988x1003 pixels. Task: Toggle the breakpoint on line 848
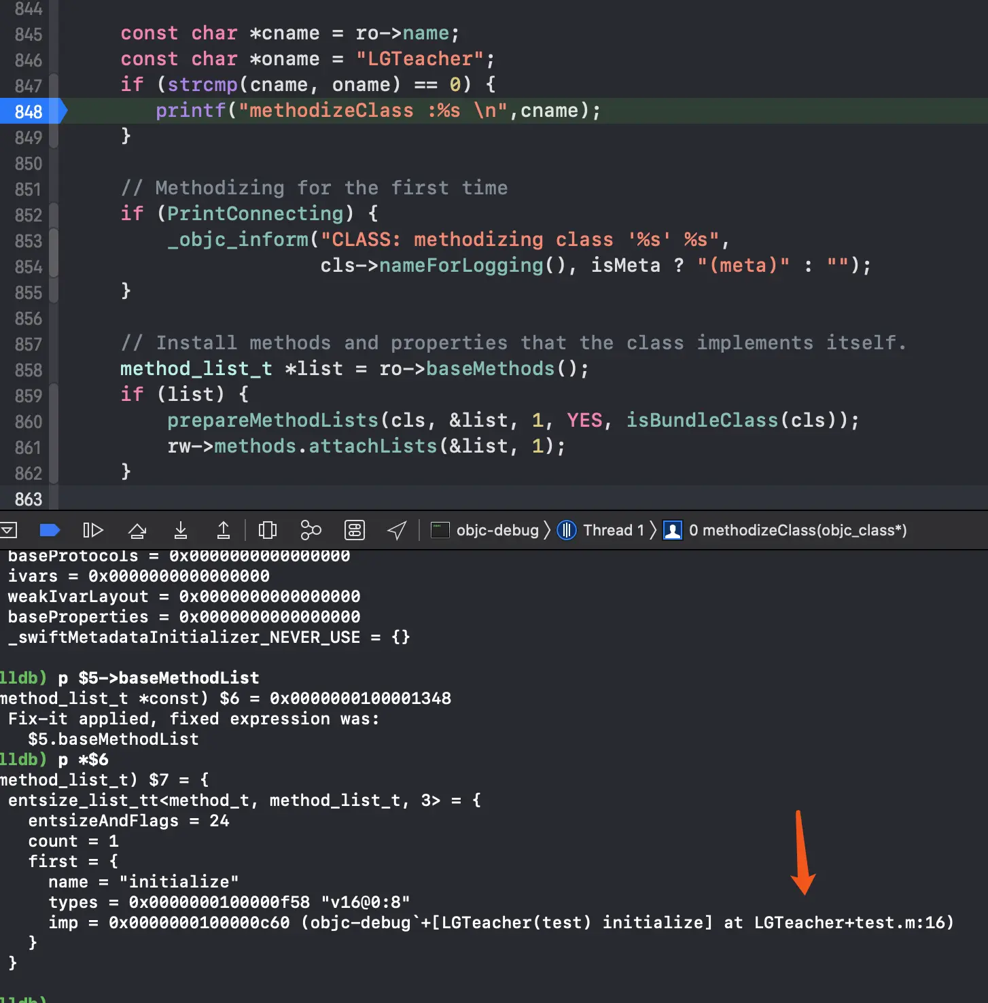pos(33,111)
